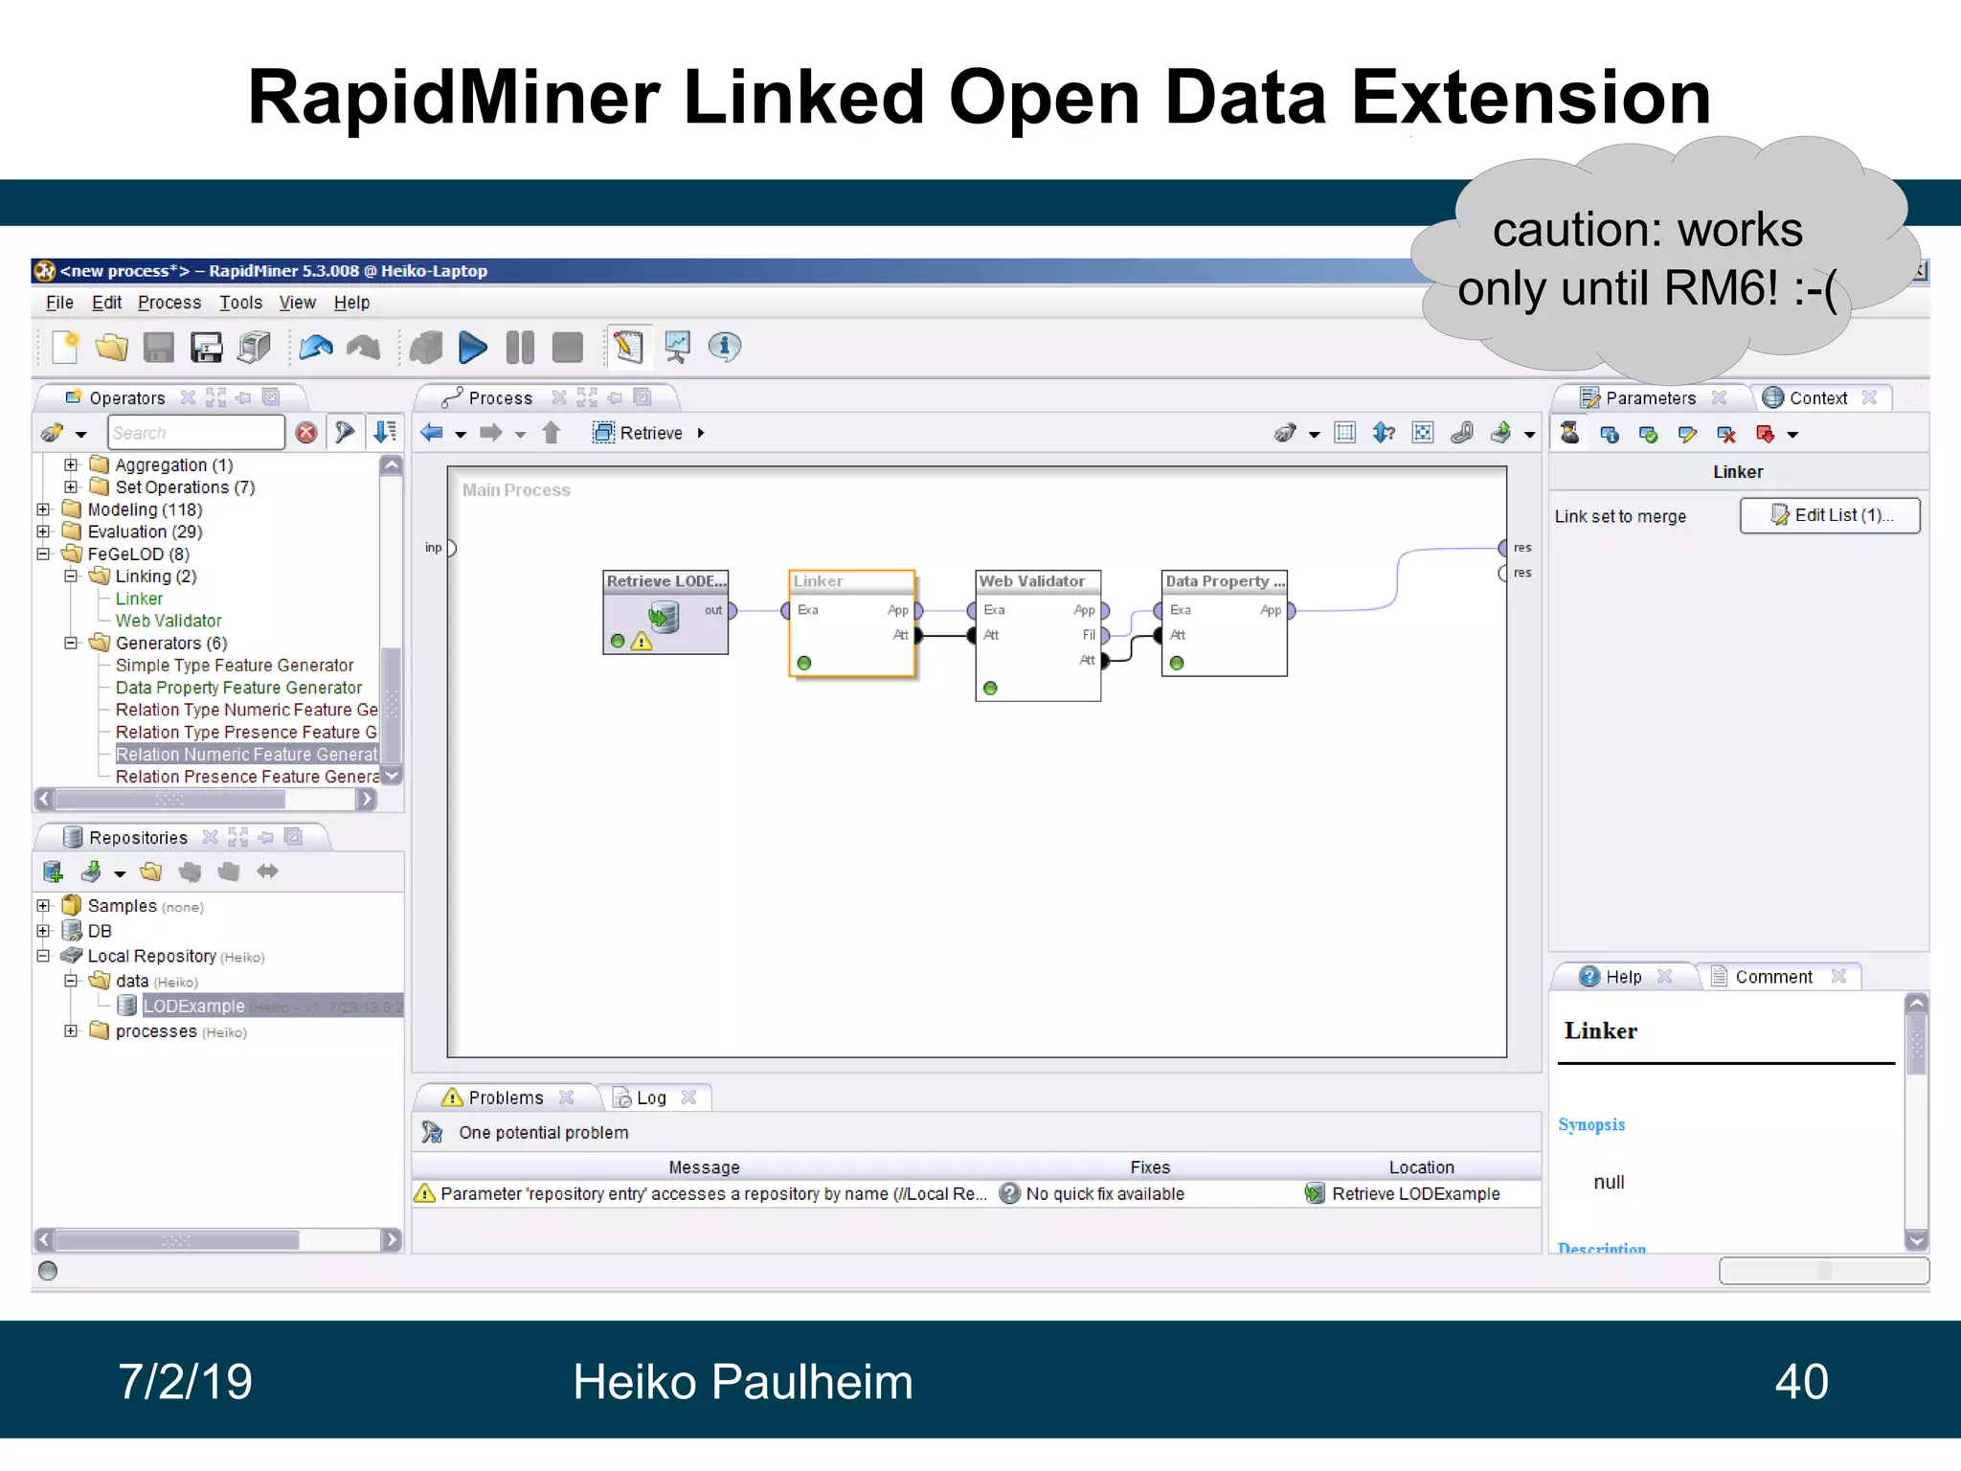Click the back arrow in Process toolbar
The width and height of the screenshot is (1961, 1471).
tap(432, 433)
